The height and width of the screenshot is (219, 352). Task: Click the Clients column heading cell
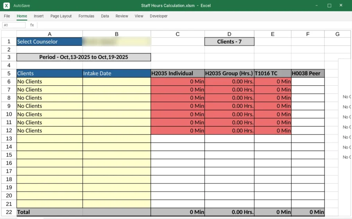pos(49,74)
